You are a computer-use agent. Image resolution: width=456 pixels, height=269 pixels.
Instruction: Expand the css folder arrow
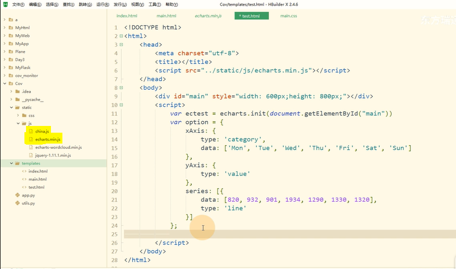point(18,116)
